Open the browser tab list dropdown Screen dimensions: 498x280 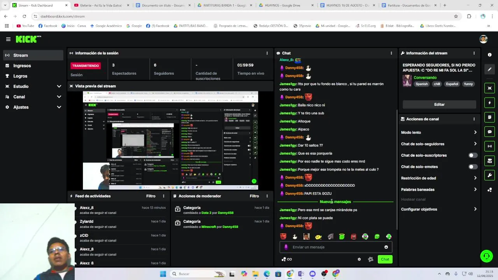coord(5,5)
